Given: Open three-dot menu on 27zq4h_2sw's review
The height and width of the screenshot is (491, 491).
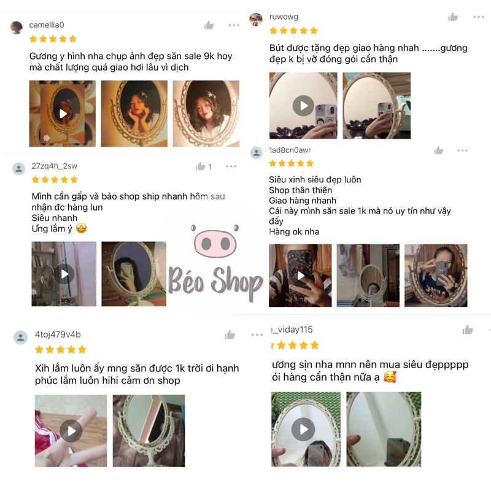Looking at the screenshot, I should tap(231, 166).
